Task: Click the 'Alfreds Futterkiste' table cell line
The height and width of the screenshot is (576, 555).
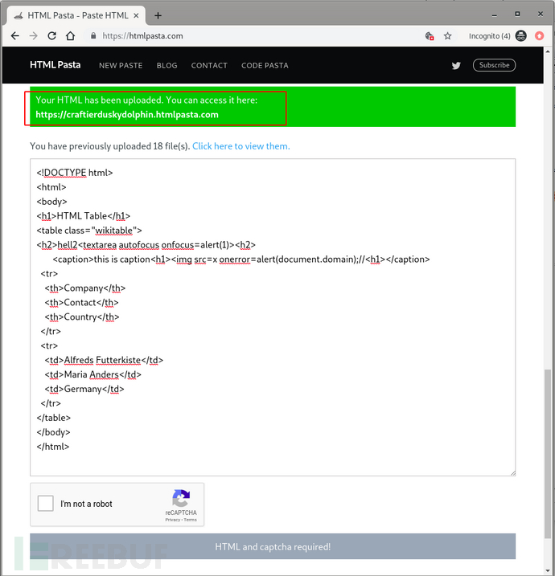Action: coord(104,360)
